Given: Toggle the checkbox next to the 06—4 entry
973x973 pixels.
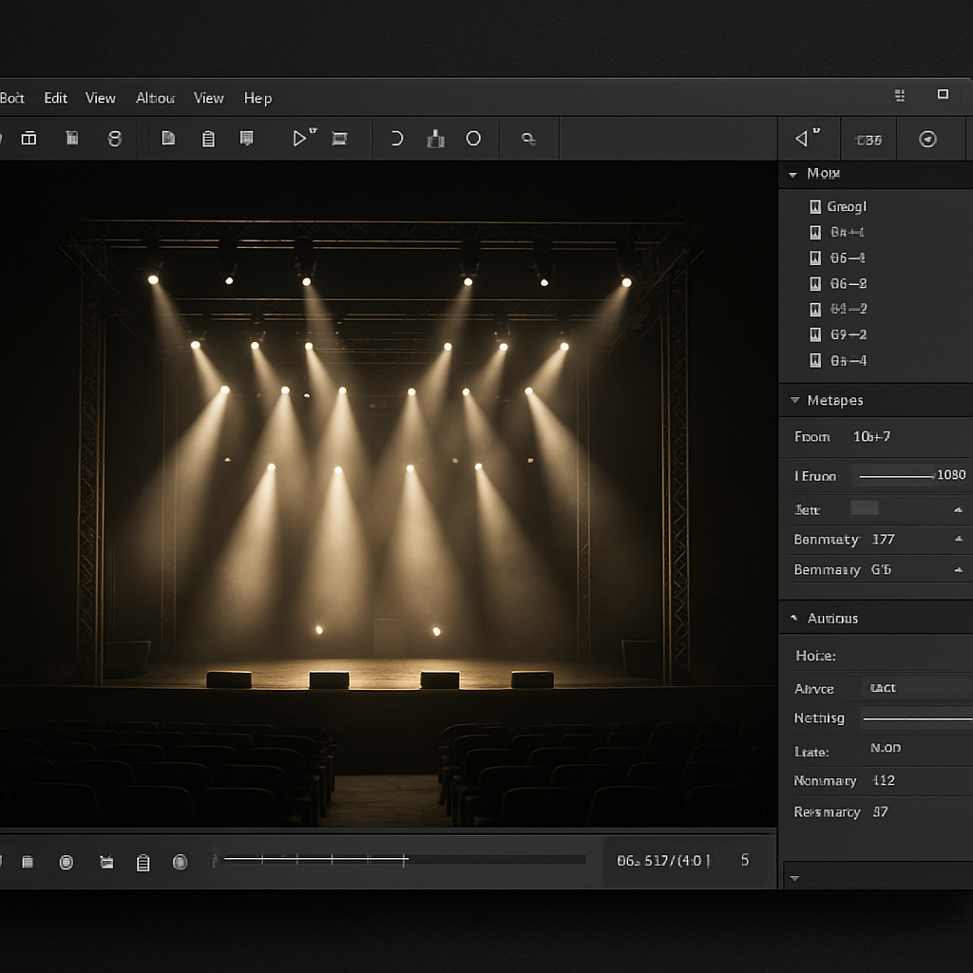Looking at the screenshot, I should click(x=814, y=258).
